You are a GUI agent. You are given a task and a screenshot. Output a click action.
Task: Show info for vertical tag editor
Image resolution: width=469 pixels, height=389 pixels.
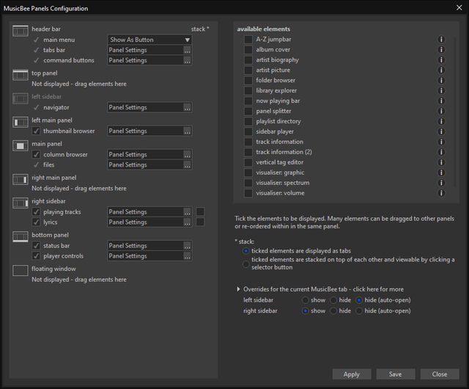point(441,162)
